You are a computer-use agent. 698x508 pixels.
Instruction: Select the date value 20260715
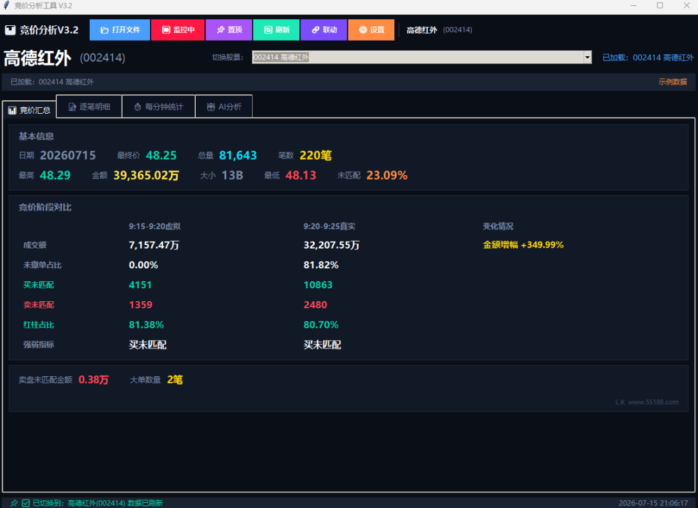68,155
